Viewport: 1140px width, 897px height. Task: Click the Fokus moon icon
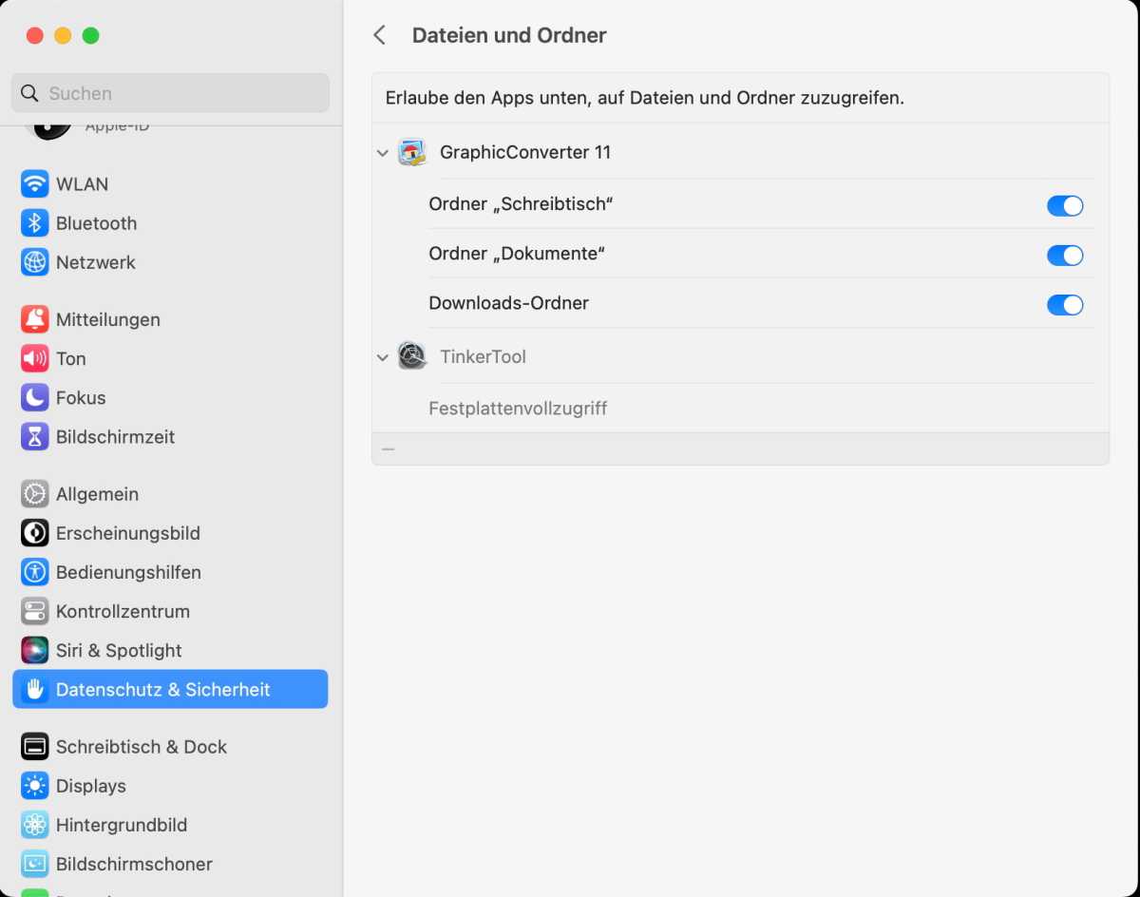tap(35, 397)
